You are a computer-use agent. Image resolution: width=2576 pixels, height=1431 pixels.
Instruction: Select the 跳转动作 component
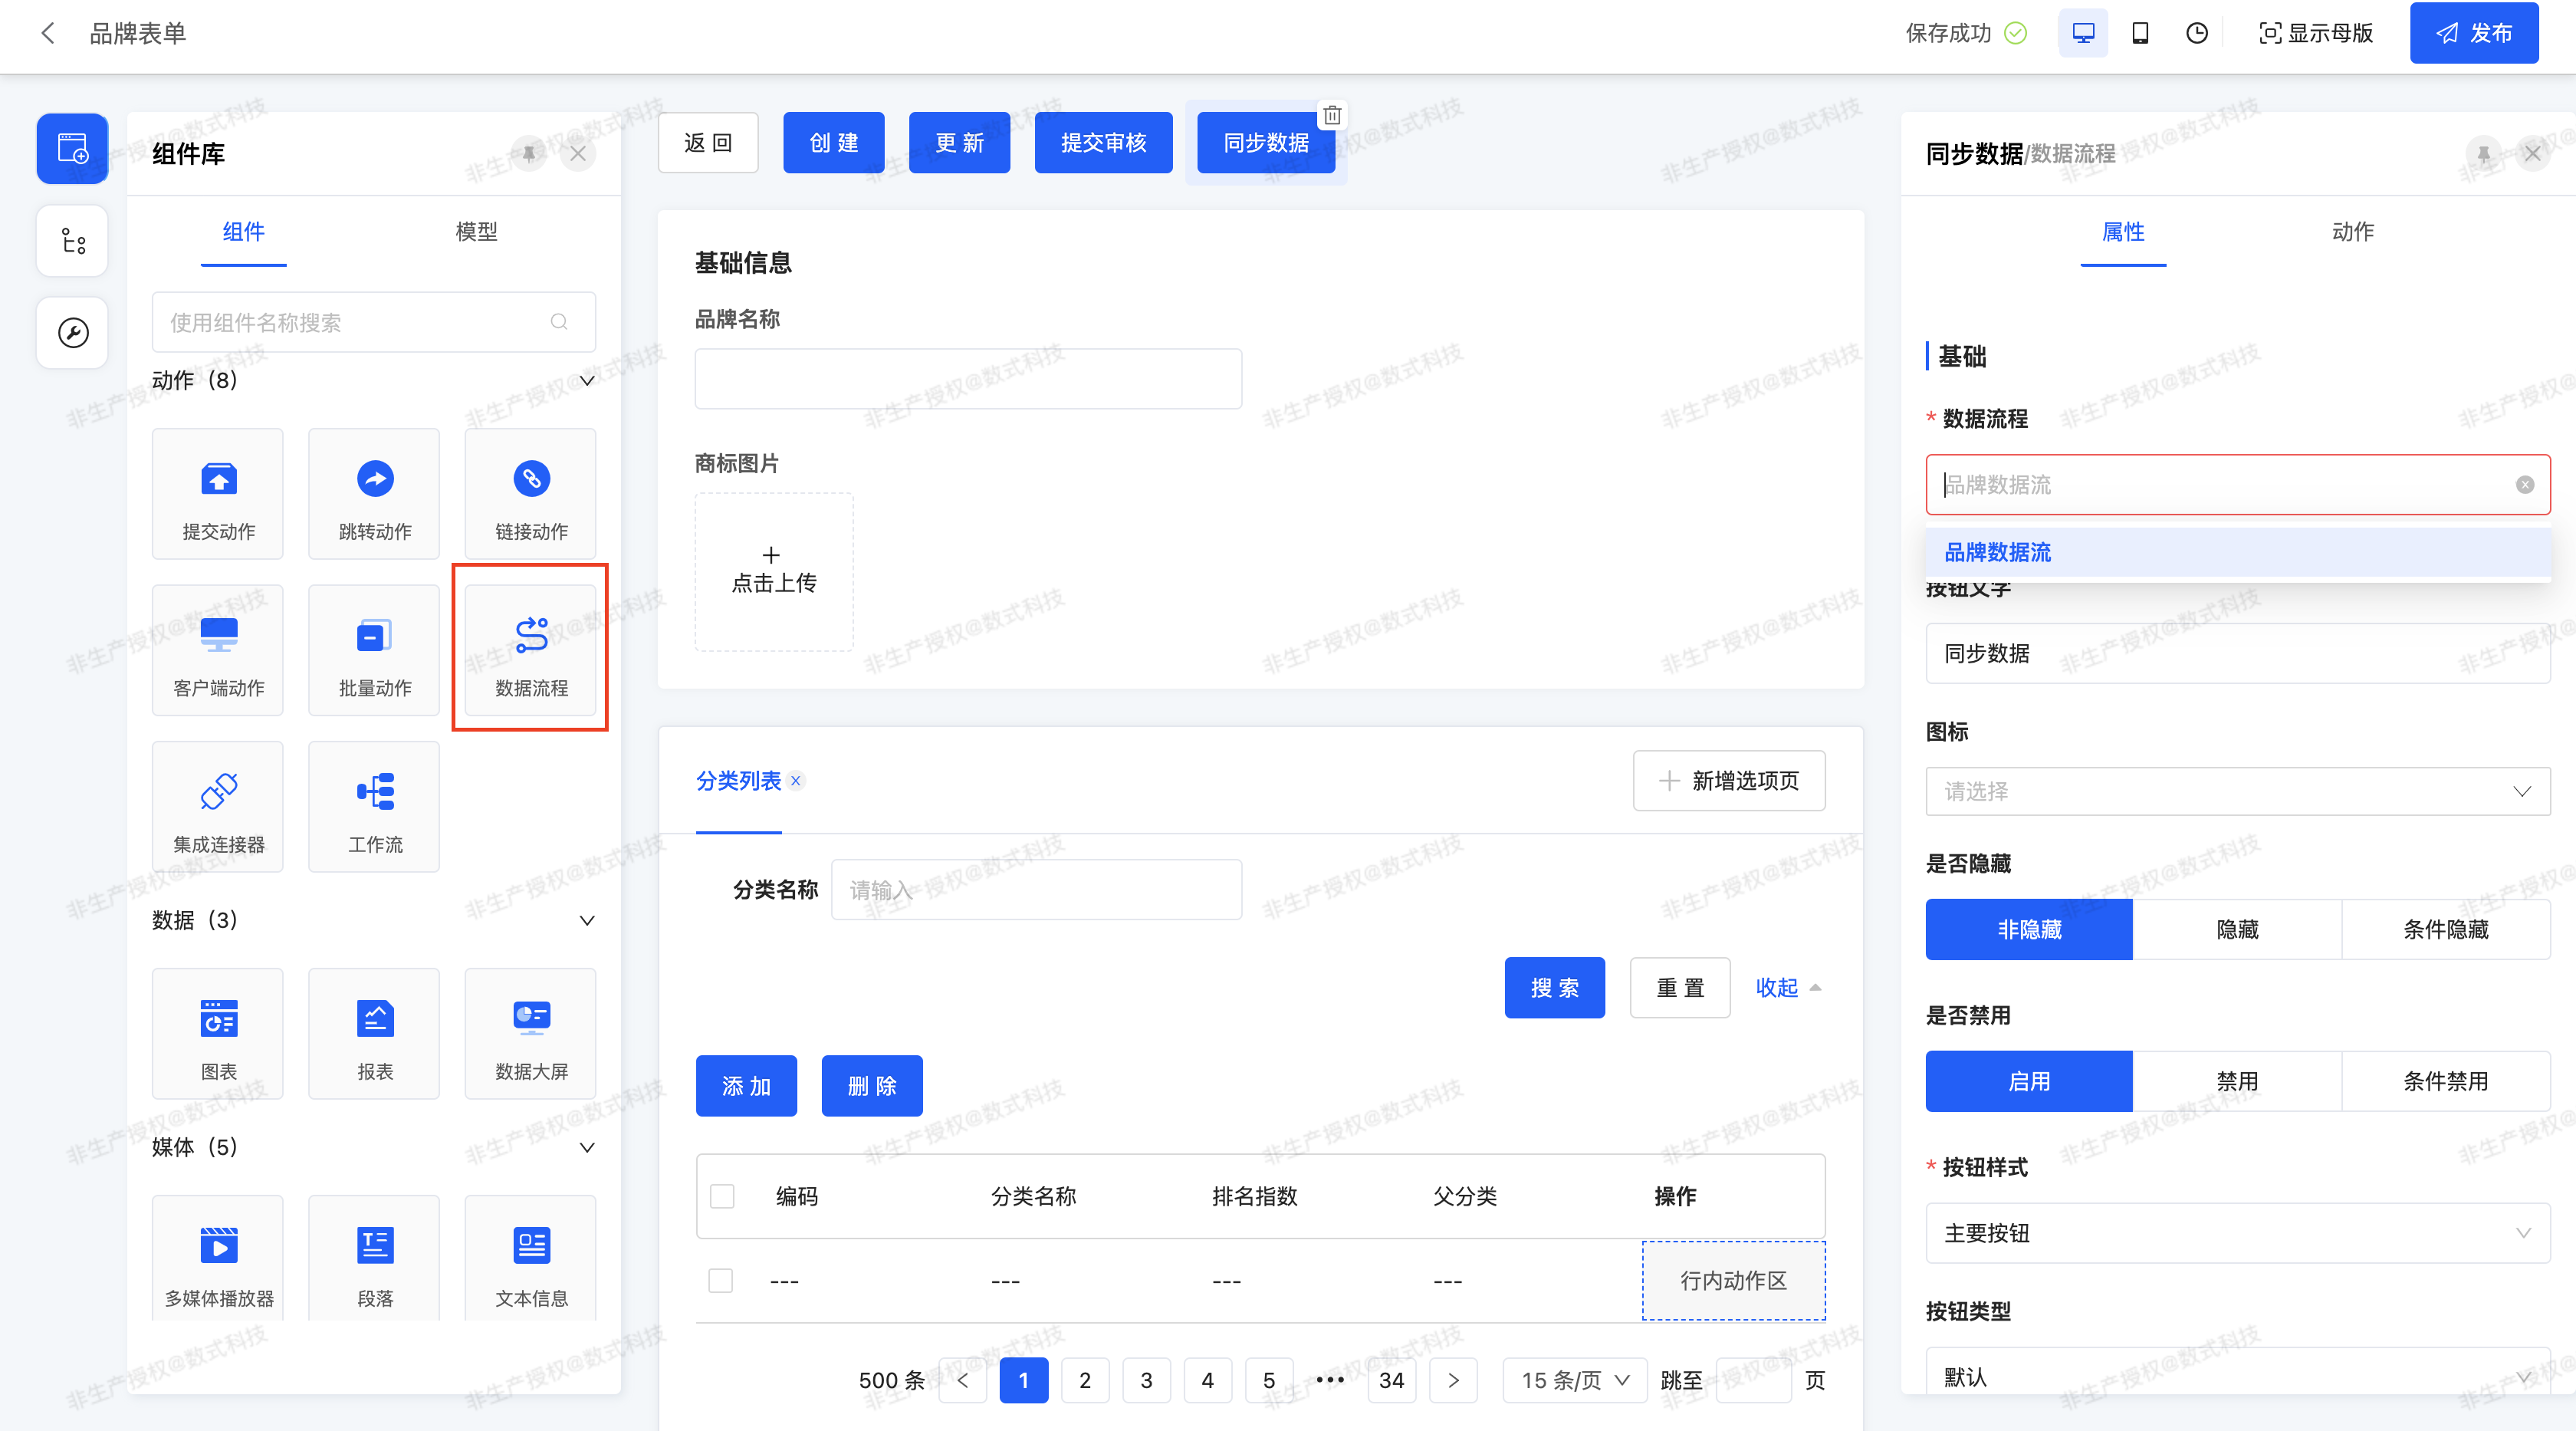(374, 494)
